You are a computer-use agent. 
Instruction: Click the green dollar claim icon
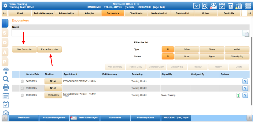point(238,95)
